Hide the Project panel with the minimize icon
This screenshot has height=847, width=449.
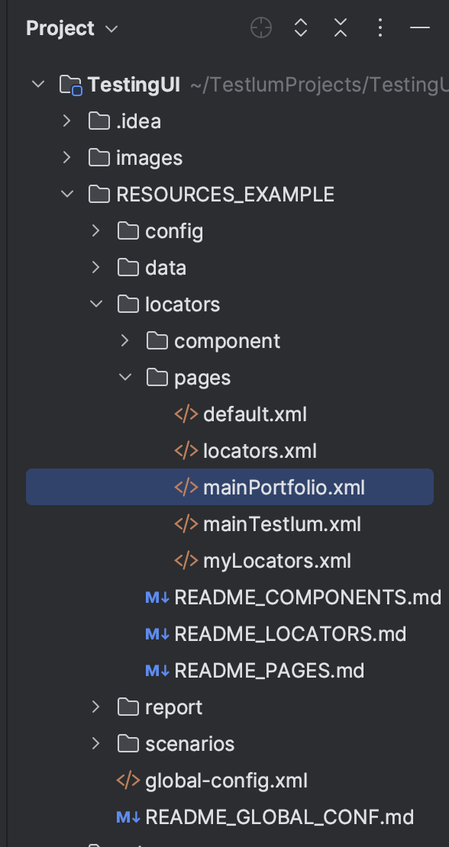click(x=420, y=27)
